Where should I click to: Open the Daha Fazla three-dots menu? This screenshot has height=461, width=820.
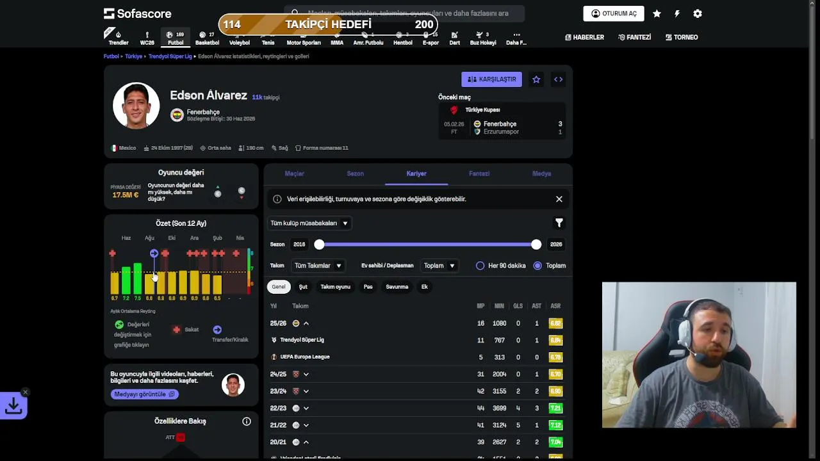point(516,38)
